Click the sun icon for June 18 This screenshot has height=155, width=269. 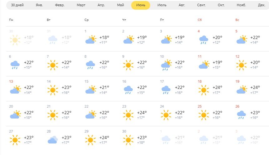pyautogui.click(x=204, y=90)
